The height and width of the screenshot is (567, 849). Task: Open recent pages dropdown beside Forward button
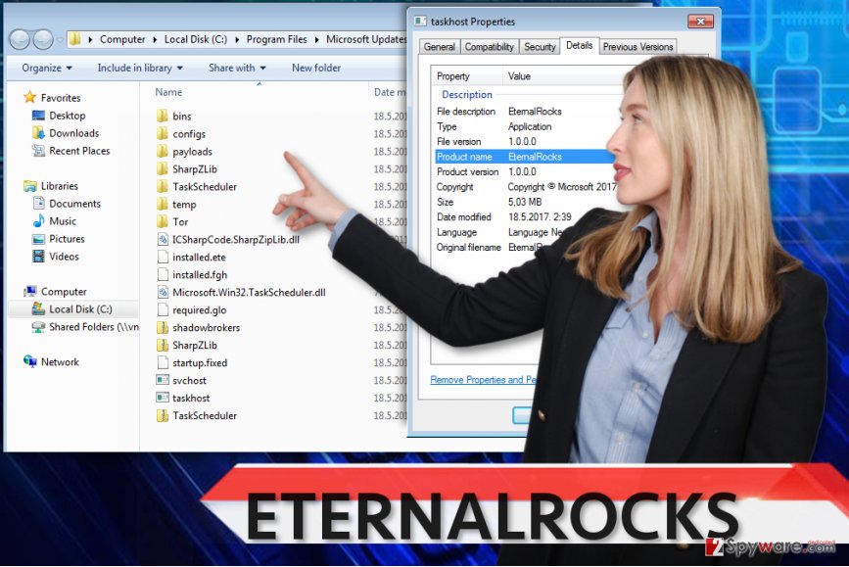(x=60, y=39)
